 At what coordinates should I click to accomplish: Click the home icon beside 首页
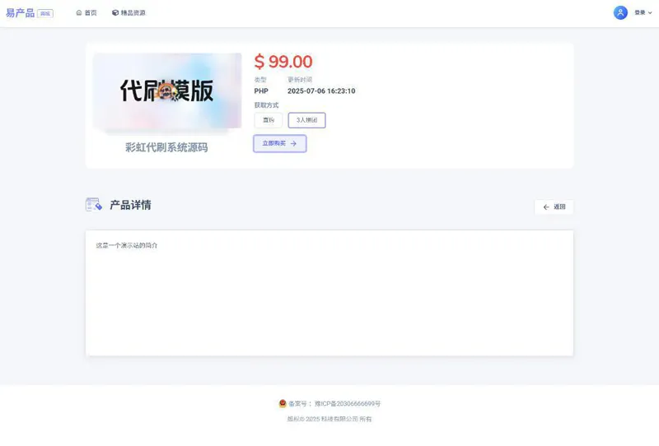coord(79,13)
